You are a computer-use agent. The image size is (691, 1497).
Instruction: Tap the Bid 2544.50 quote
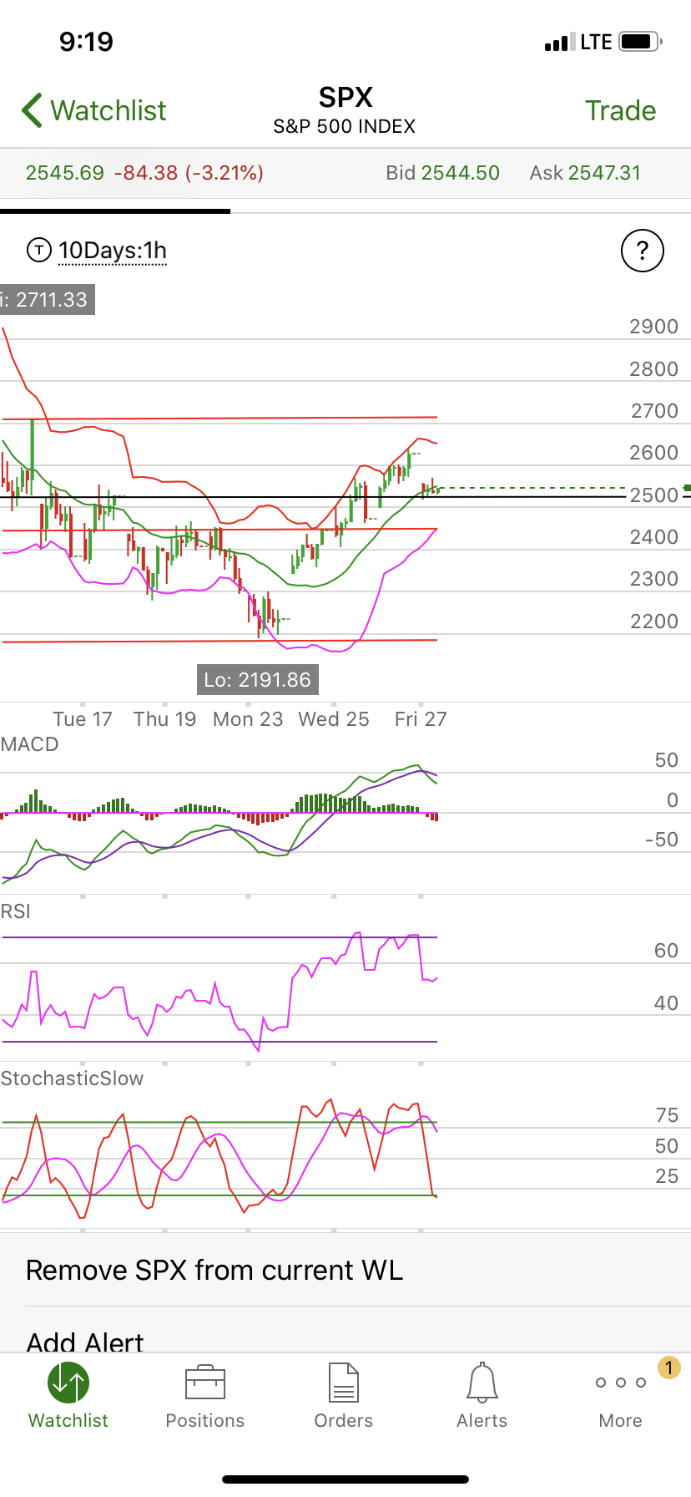(x=442, y=173)
